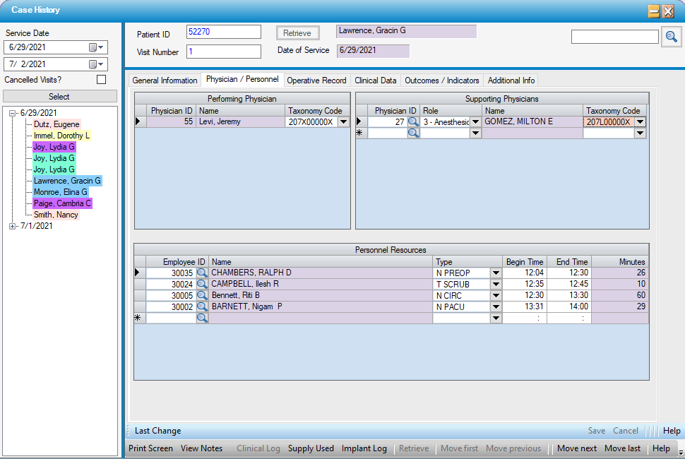Click lookup icon next to Employee ID 30024
Image resolution: width=685 pixels, height=459 pixels.
pos(202,285)
